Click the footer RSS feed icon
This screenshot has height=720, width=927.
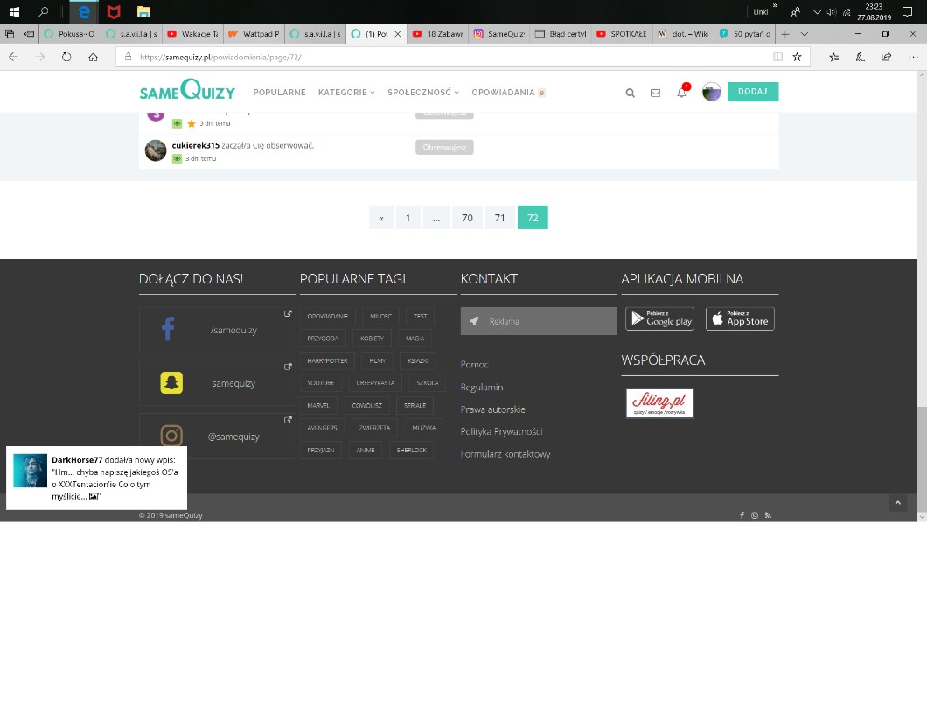(768, 515)
